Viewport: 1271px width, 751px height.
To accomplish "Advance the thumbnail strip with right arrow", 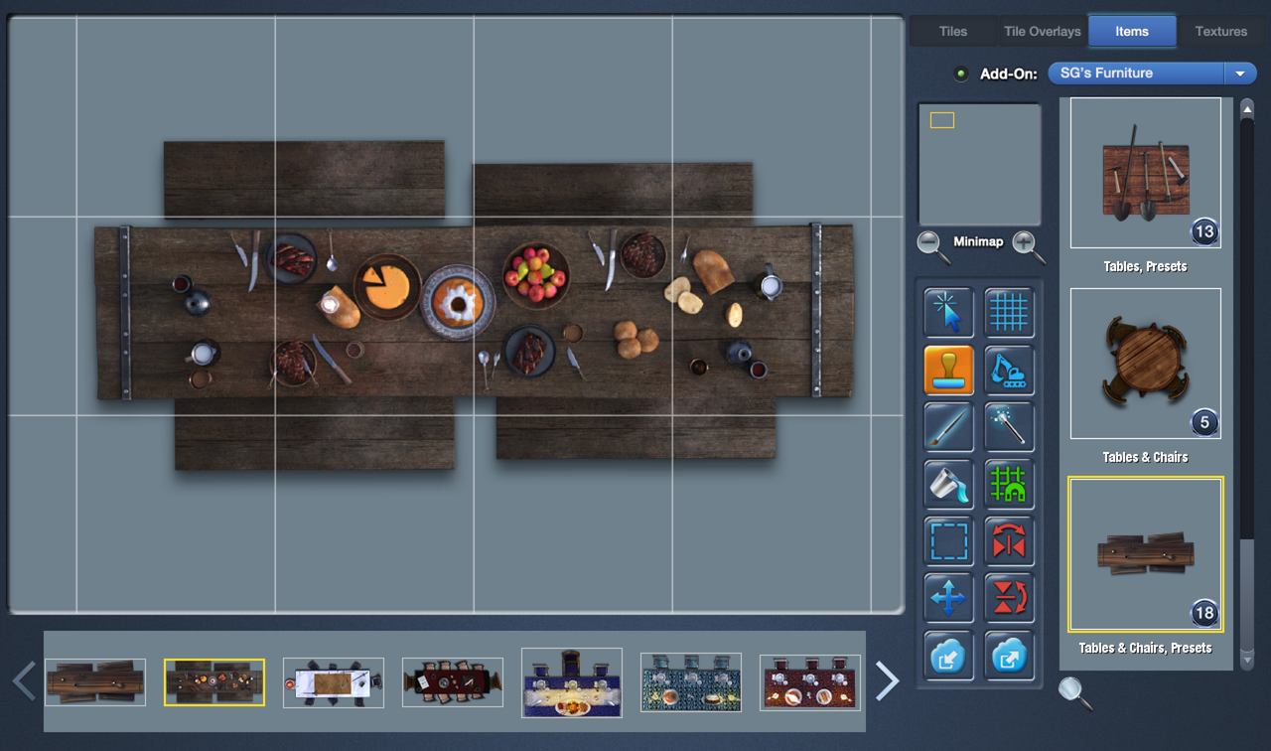I will (887, 680).
